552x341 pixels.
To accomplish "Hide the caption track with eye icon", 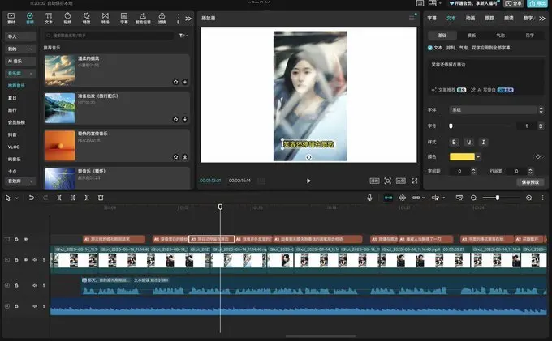I will pos(26,239).
